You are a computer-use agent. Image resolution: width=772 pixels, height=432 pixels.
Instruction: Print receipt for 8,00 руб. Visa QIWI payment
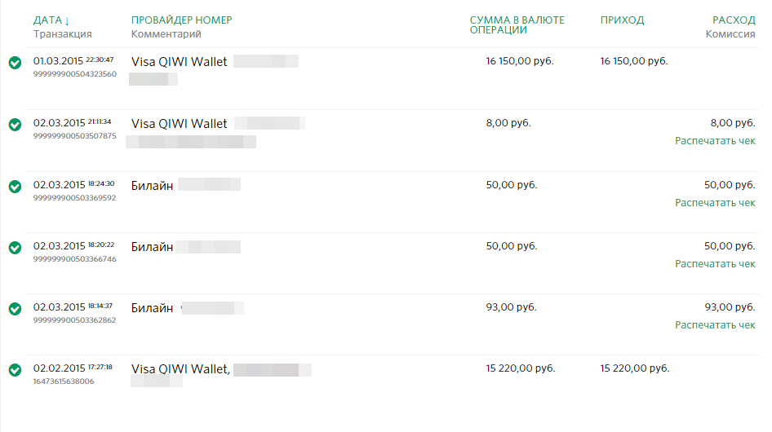pyautogui.click(x=715, y=141)
